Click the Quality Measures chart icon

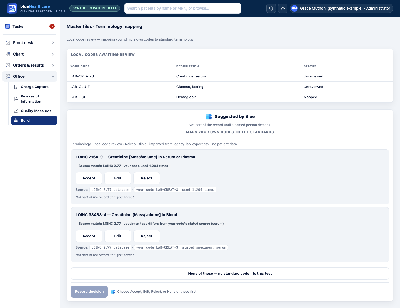[16, 111]
